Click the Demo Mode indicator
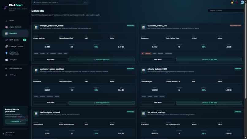Viewport: 247px width, 139px height. tap(9, 134)
